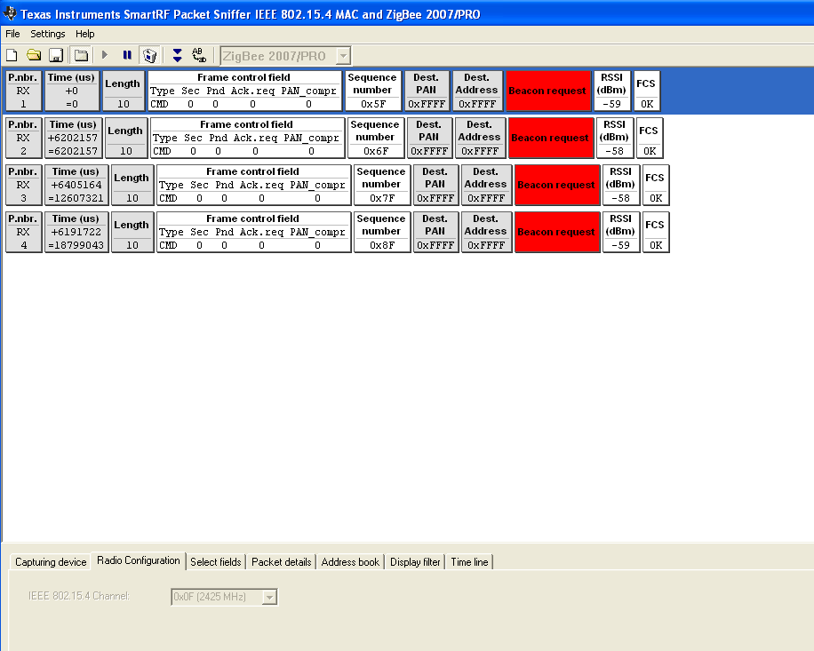This screenshot has width=814, height=651.
Task: Click the New file toolbar icon
Action: coord(12,55)
